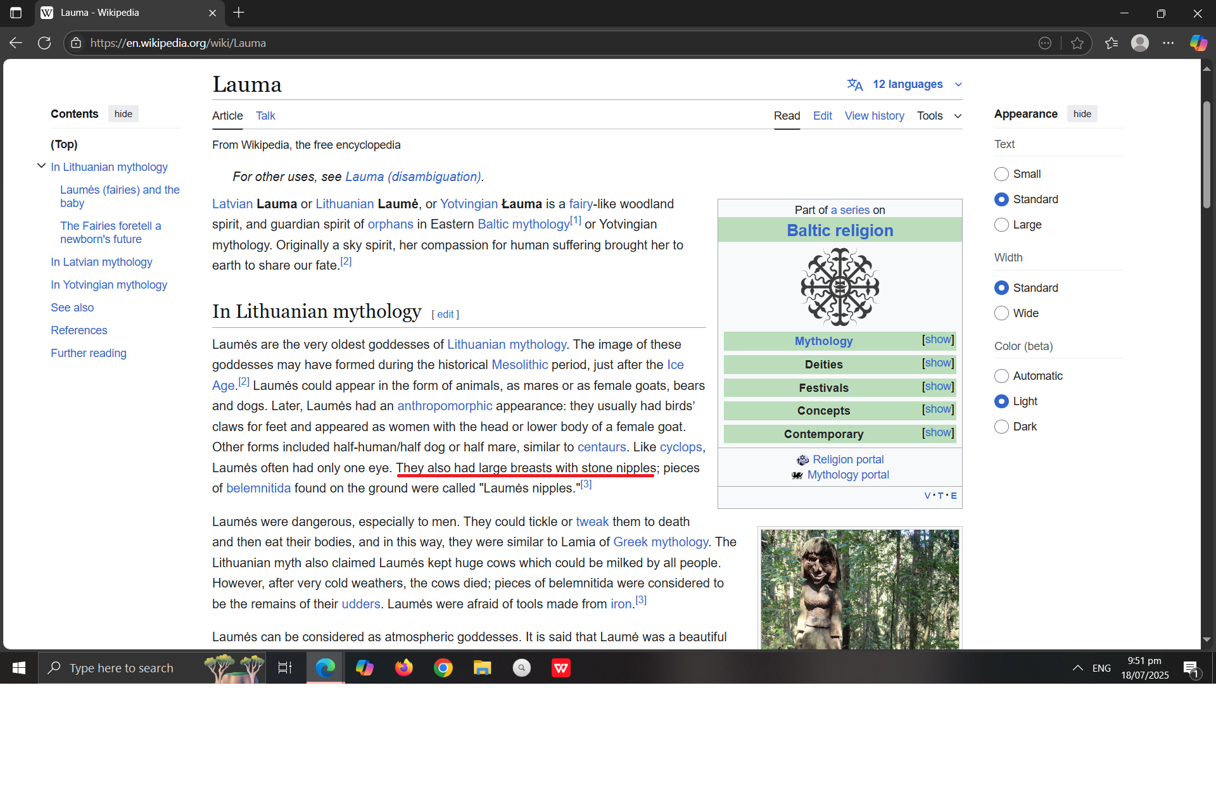Click the language translate icon
Image resolution: width=1216 pixels, height=809 pixels.
(855, 84)
